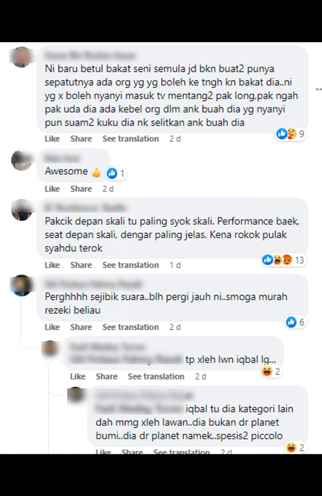See translation of the first long comment
This screenshot has width=322, height=496.
(x=131, y=139)
